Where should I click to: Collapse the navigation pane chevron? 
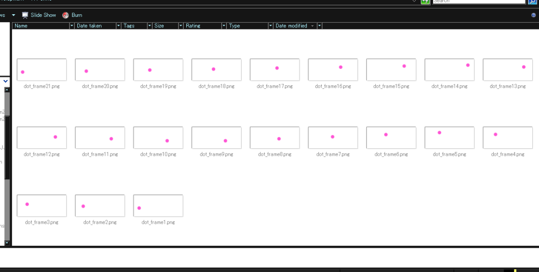pos(5,82)
